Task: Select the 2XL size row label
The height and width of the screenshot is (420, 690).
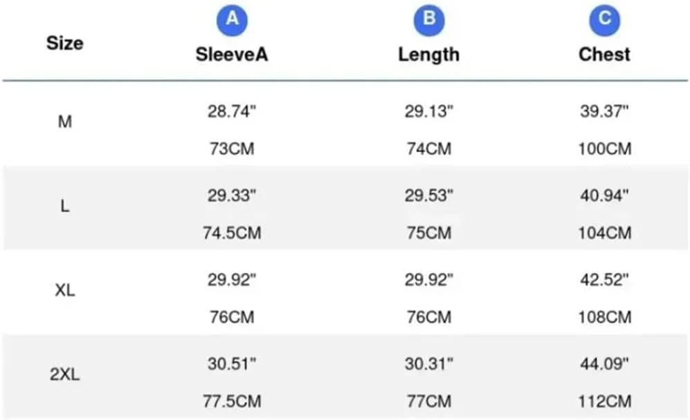Action: click(x=64, y=374)
